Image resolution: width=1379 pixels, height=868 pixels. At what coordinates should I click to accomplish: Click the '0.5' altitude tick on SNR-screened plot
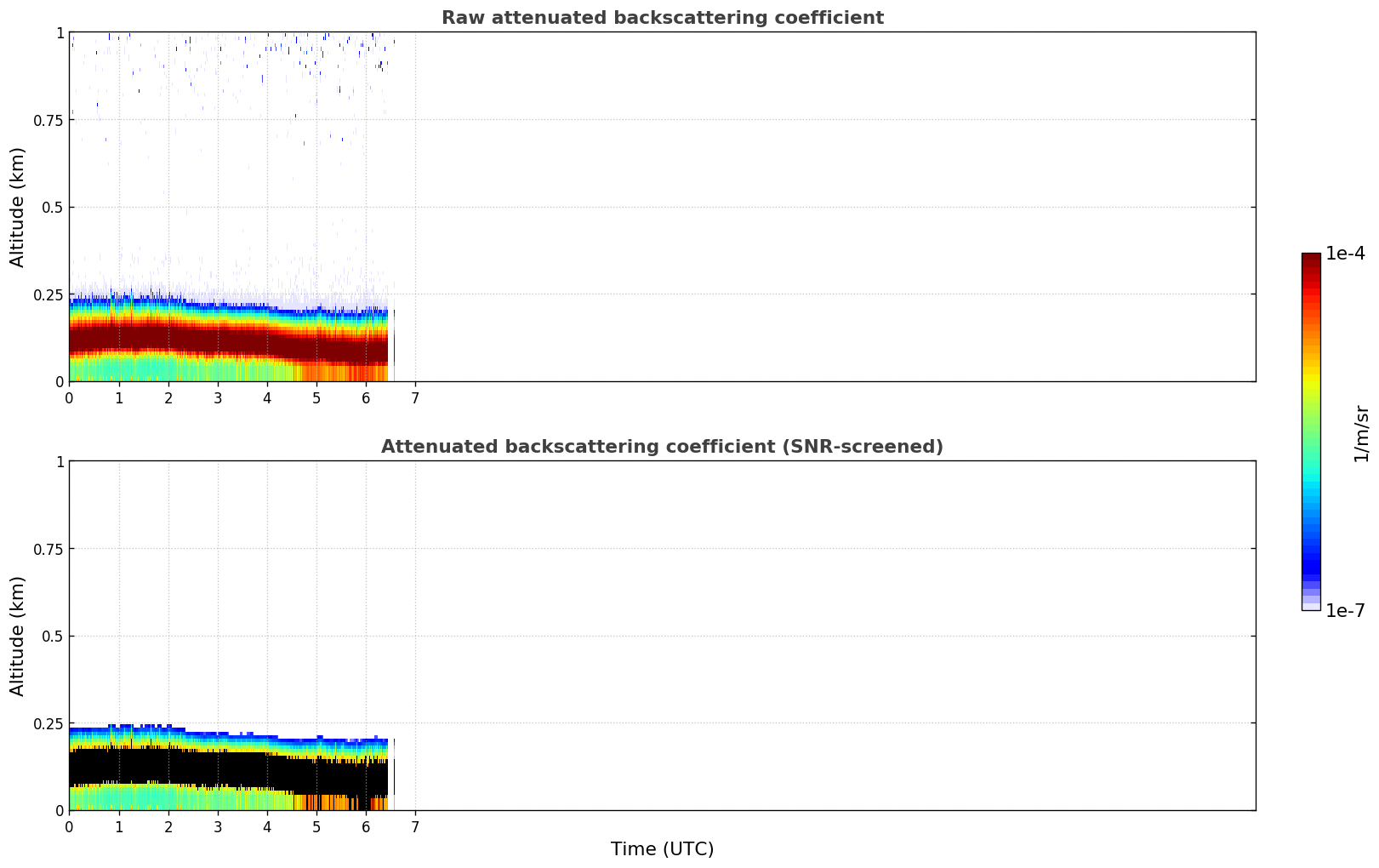pyautogui.click(x=52, y=637)
